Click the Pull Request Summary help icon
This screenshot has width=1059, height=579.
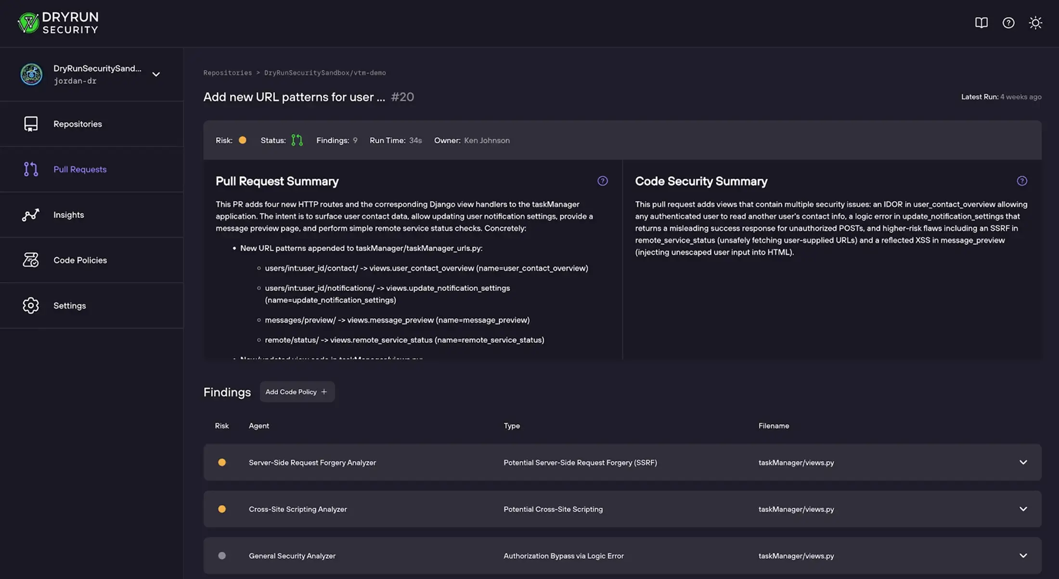(602, 181)
